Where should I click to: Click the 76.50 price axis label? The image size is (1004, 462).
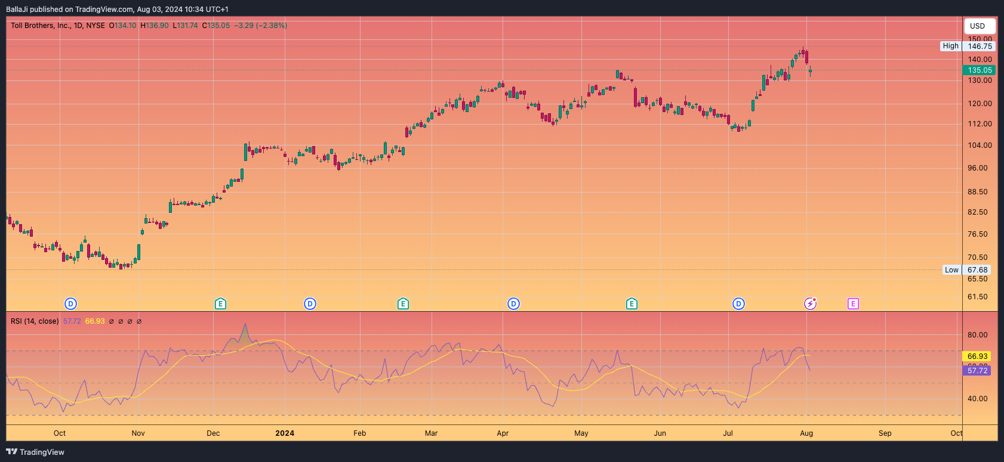[978, 234]
